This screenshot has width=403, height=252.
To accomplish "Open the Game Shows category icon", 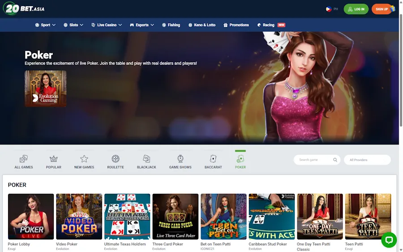I will coord(180,159).
